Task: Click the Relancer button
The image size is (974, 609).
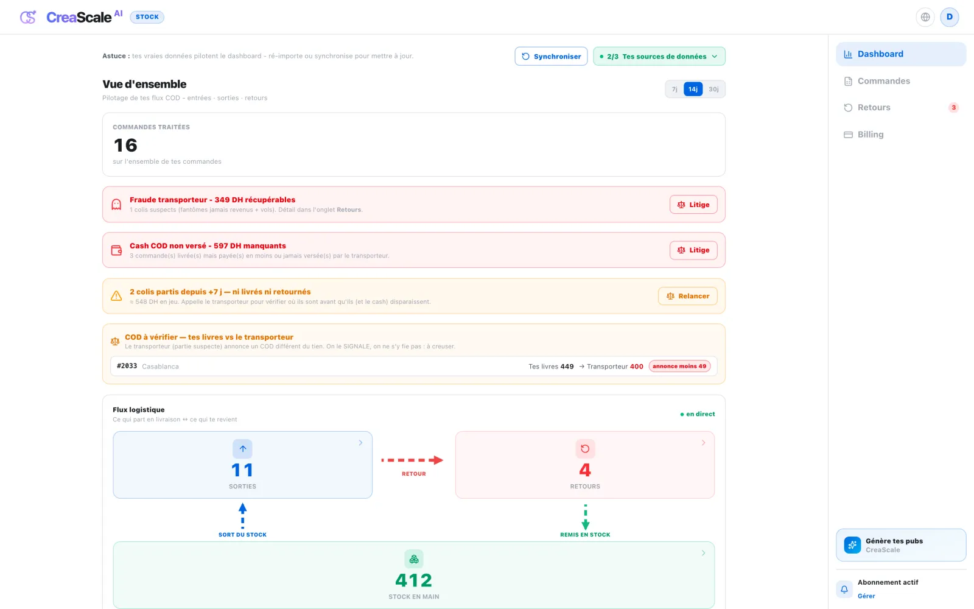Action: pyautogui.click(x=688, y=296)
